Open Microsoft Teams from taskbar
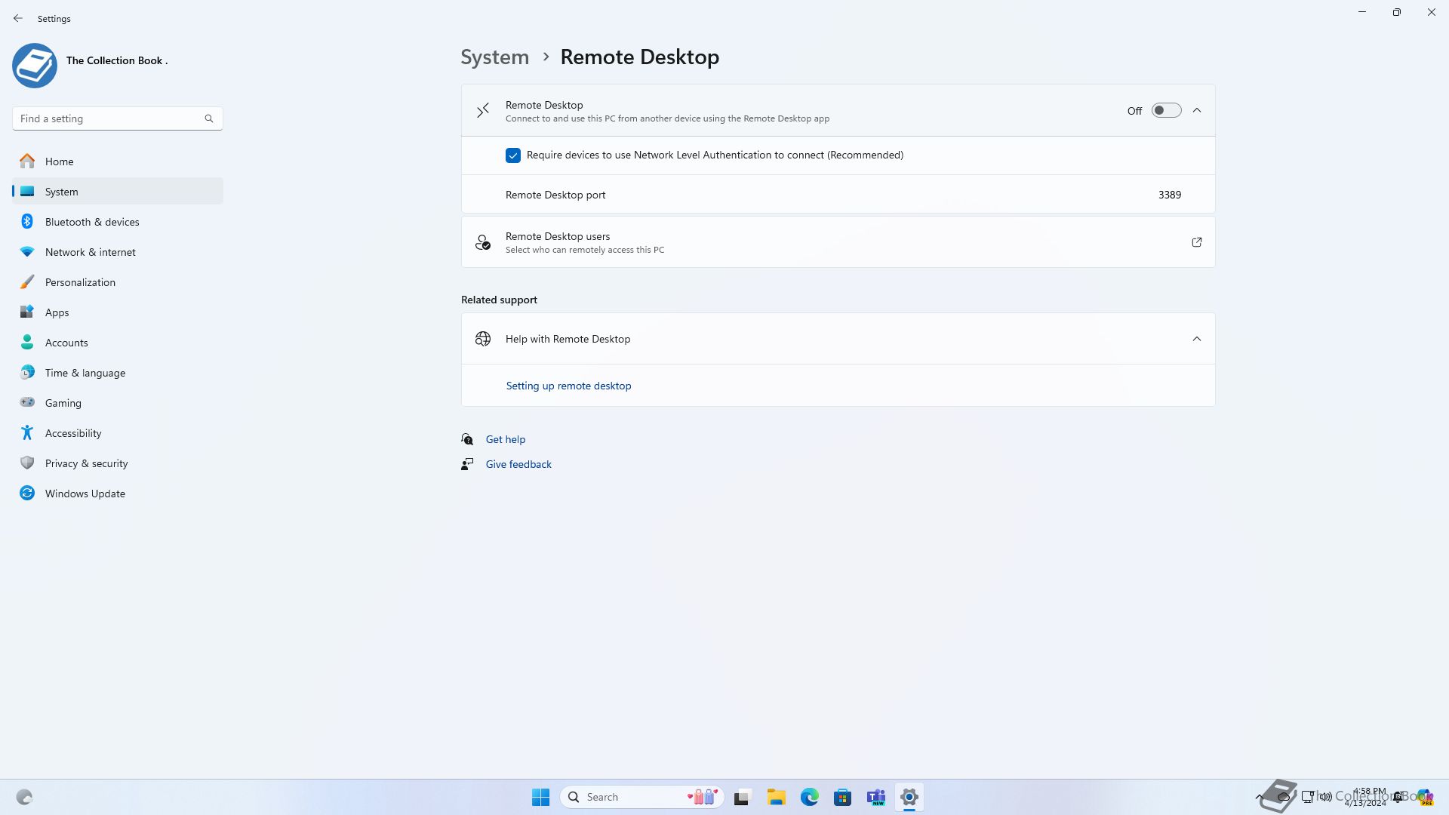1449x815 pixels. [x=876, y=797]
